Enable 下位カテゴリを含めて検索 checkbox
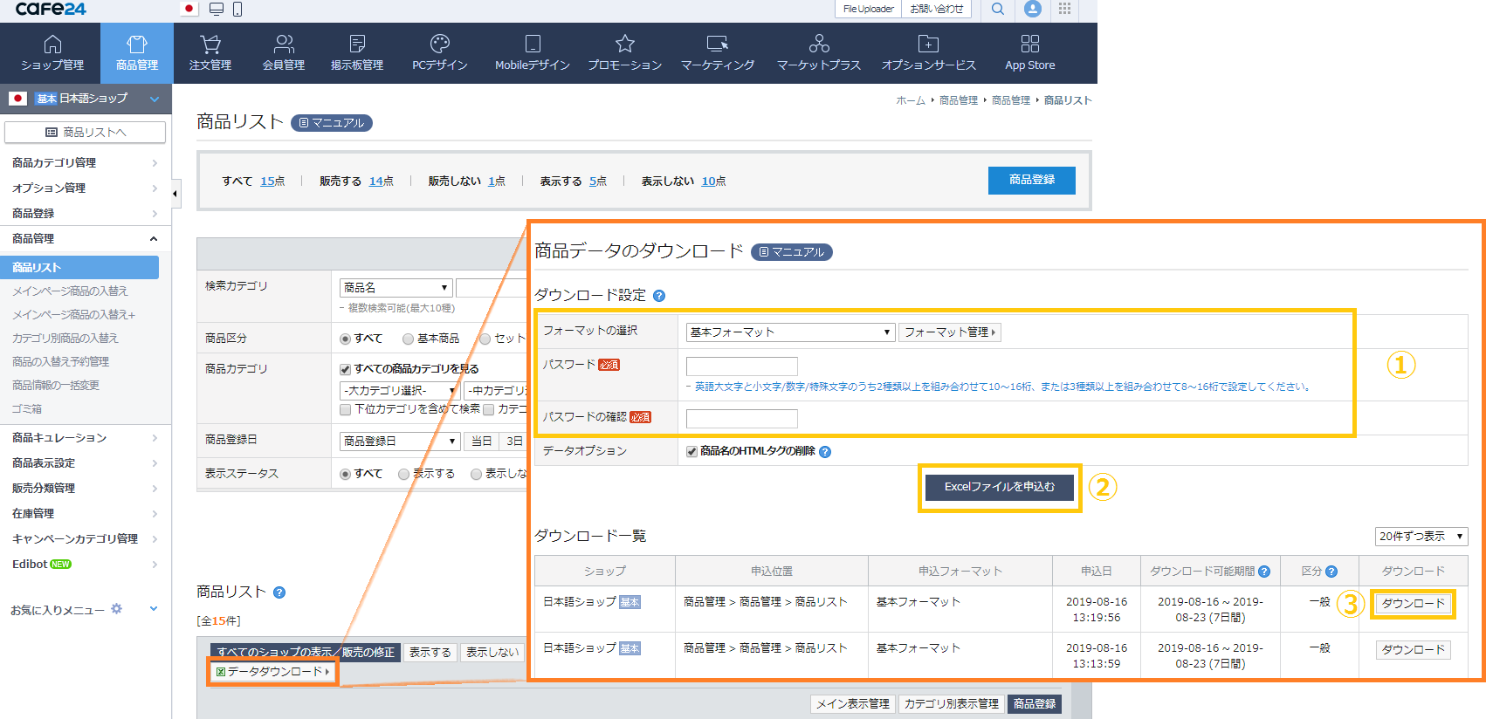Screen dimensions: 1493x719 pyautogui.click(x=346, y=409)
